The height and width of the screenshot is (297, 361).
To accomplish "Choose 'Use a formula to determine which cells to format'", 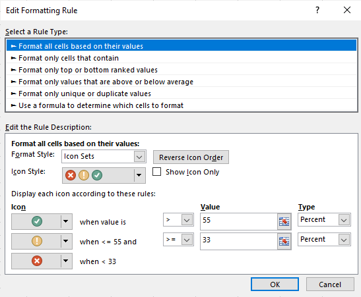I will (181, 105).
